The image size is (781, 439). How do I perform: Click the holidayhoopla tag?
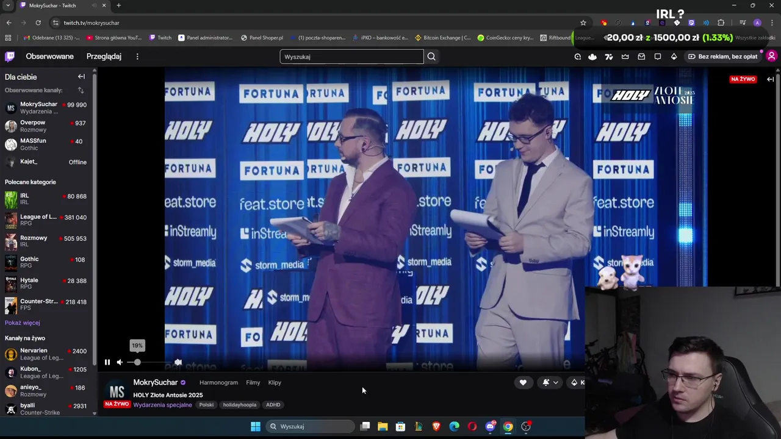pos(240,405)
